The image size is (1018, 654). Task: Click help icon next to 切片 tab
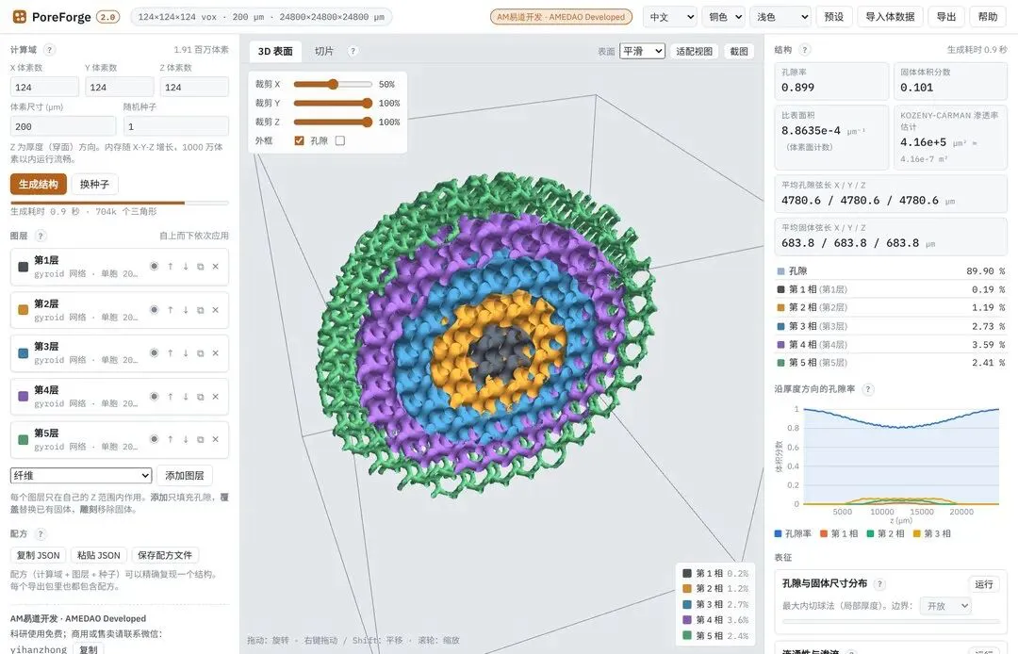click(x=353, y=51)
